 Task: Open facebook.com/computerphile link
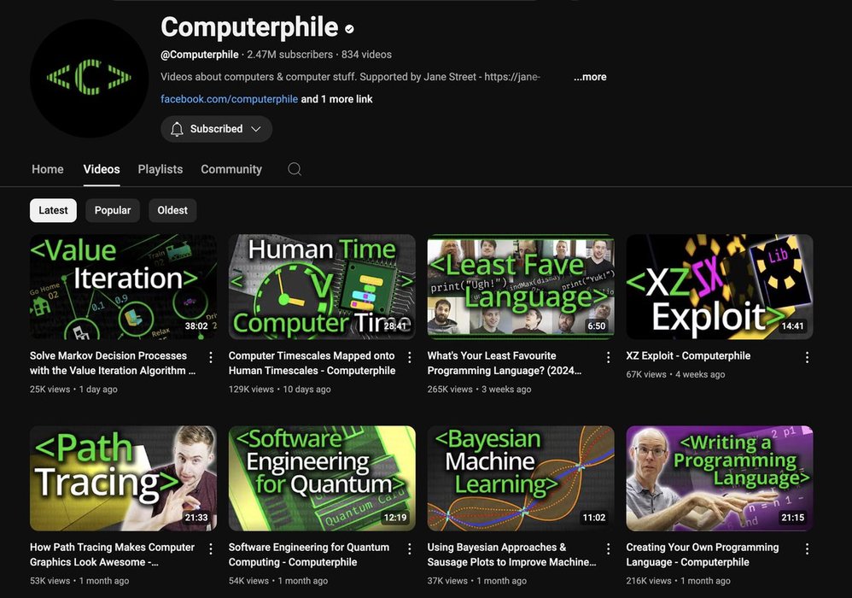(230, 99)
